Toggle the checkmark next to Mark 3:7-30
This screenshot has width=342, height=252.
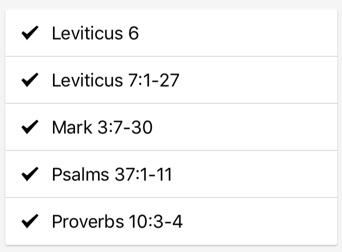30,127
